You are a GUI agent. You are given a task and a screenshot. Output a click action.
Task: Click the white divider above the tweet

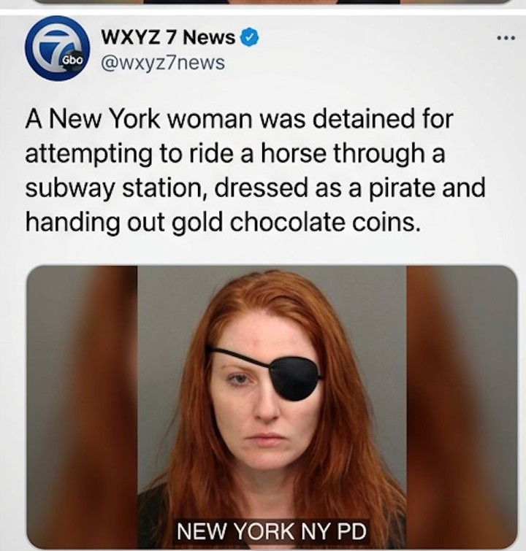coord(263,11)
